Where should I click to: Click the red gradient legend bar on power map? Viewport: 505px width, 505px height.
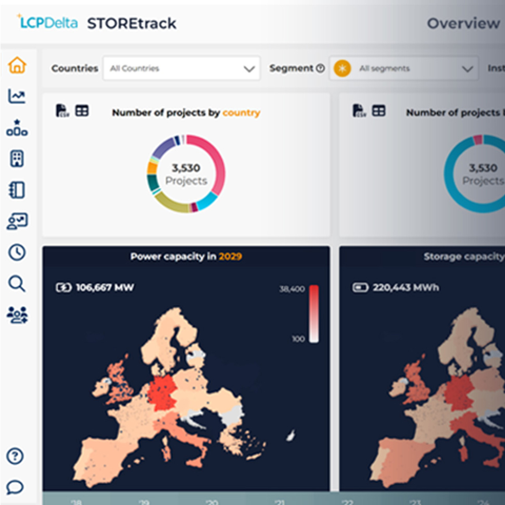314,314
